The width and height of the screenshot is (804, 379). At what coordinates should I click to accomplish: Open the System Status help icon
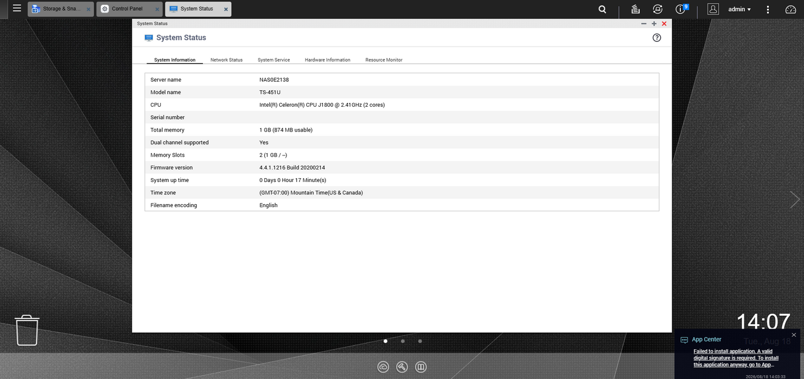657,37
